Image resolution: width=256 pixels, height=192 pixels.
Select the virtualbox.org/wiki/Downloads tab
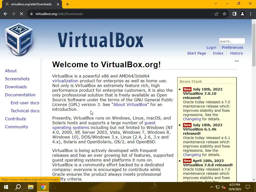point(31,4)
